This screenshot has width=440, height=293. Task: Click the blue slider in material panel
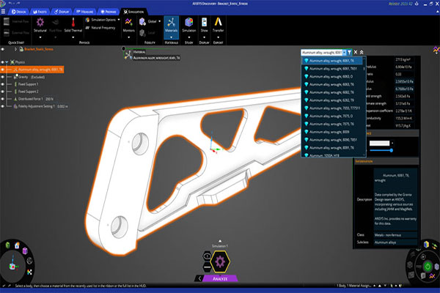pos(392,150)
